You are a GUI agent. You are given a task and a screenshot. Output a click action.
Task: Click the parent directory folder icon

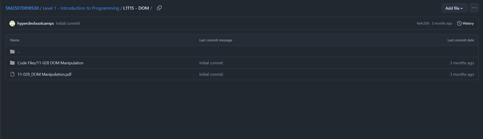pos(12,52)
